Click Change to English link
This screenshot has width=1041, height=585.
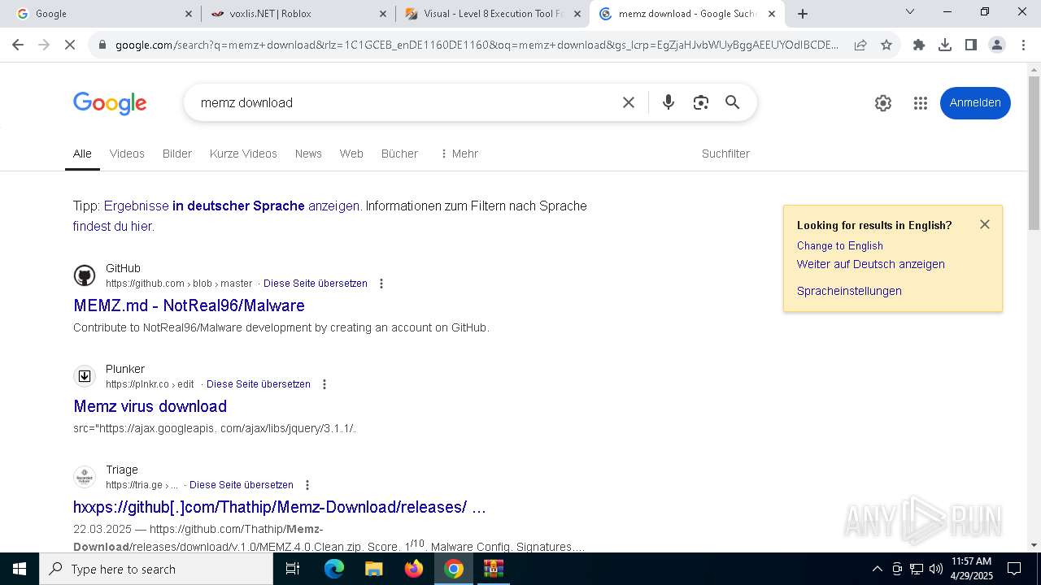coord(840,245)
